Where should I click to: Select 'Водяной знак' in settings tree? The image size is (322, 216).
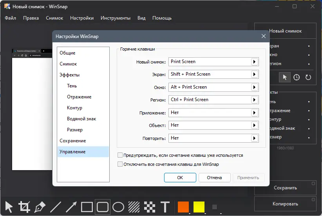click(81, 119)
